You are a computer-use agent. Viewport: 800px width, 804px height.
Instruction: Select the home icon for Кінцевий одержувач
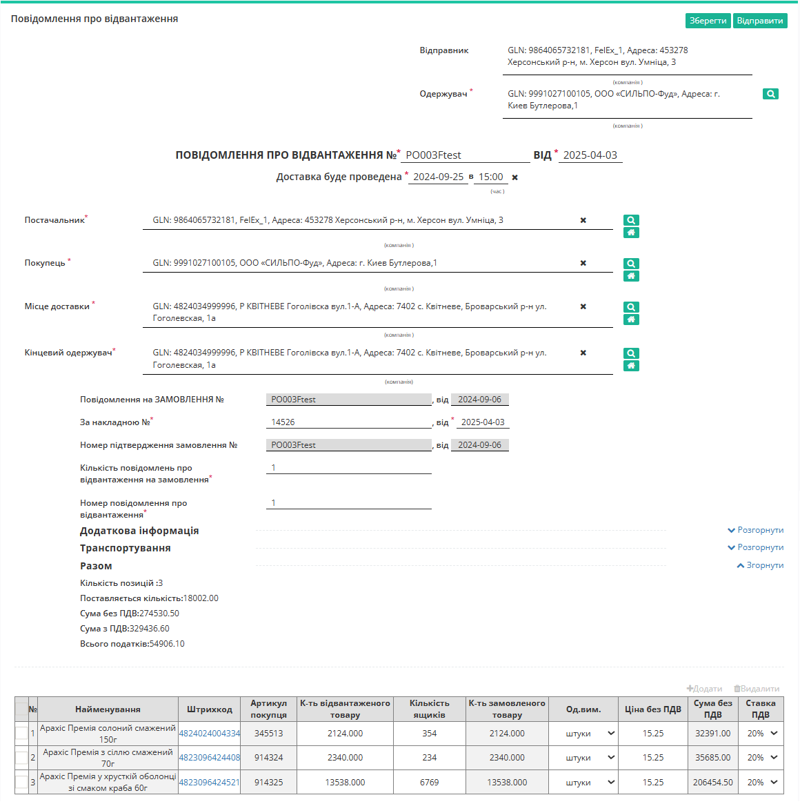point(630,366)
